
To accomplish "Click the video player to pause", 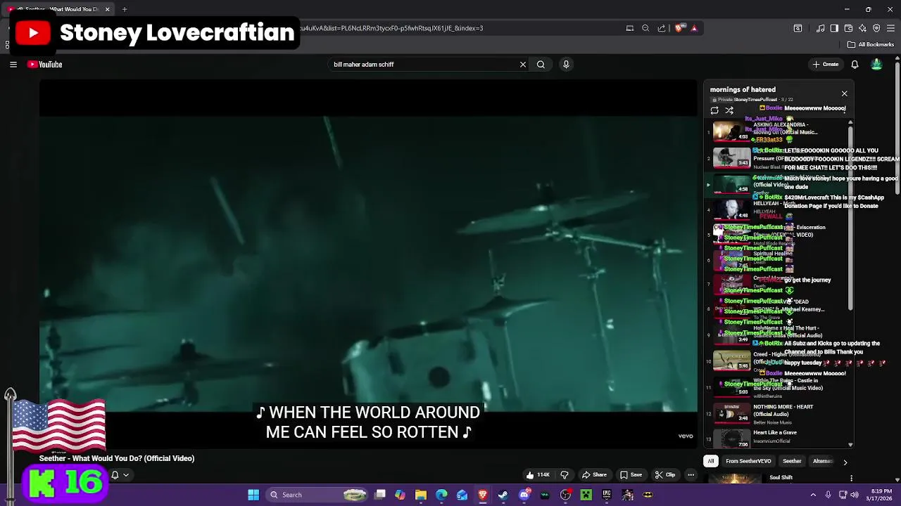I will click(x=368, y=264).
